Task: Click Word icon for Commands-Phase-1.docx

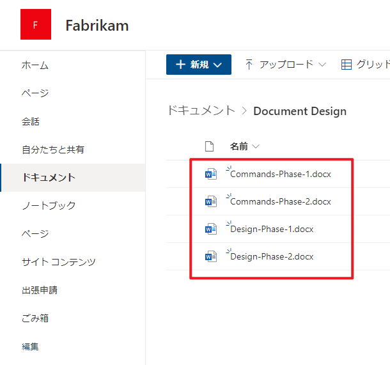Action: point(211,174)
